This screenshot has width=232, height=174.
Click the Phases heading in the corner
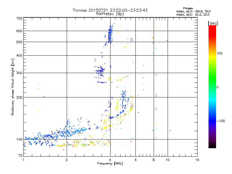188,8
